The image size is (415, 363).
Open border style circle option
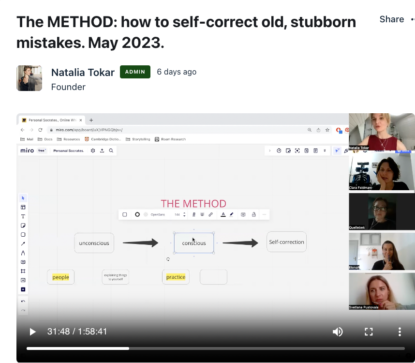point(137,214)
